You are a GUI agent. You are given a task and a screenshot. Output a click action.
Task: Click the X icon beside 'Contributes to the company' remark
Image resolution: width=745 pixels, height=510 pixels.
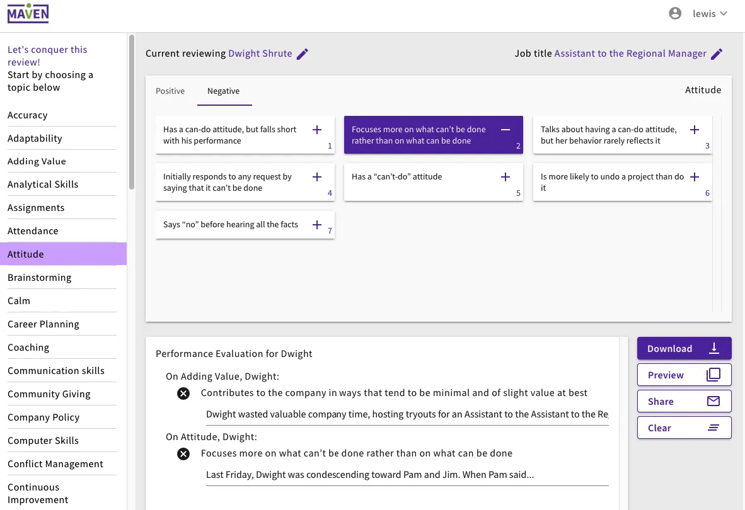(183, 393)
